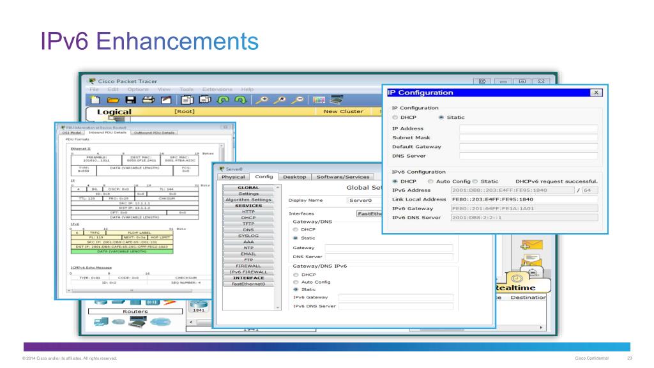
Task: Click the IPv6 Gateway field in Server0
Action: [395, 298]
